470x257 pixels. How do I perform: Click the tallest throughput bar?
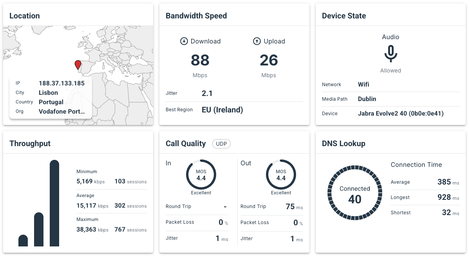click(x=54, y=203)
